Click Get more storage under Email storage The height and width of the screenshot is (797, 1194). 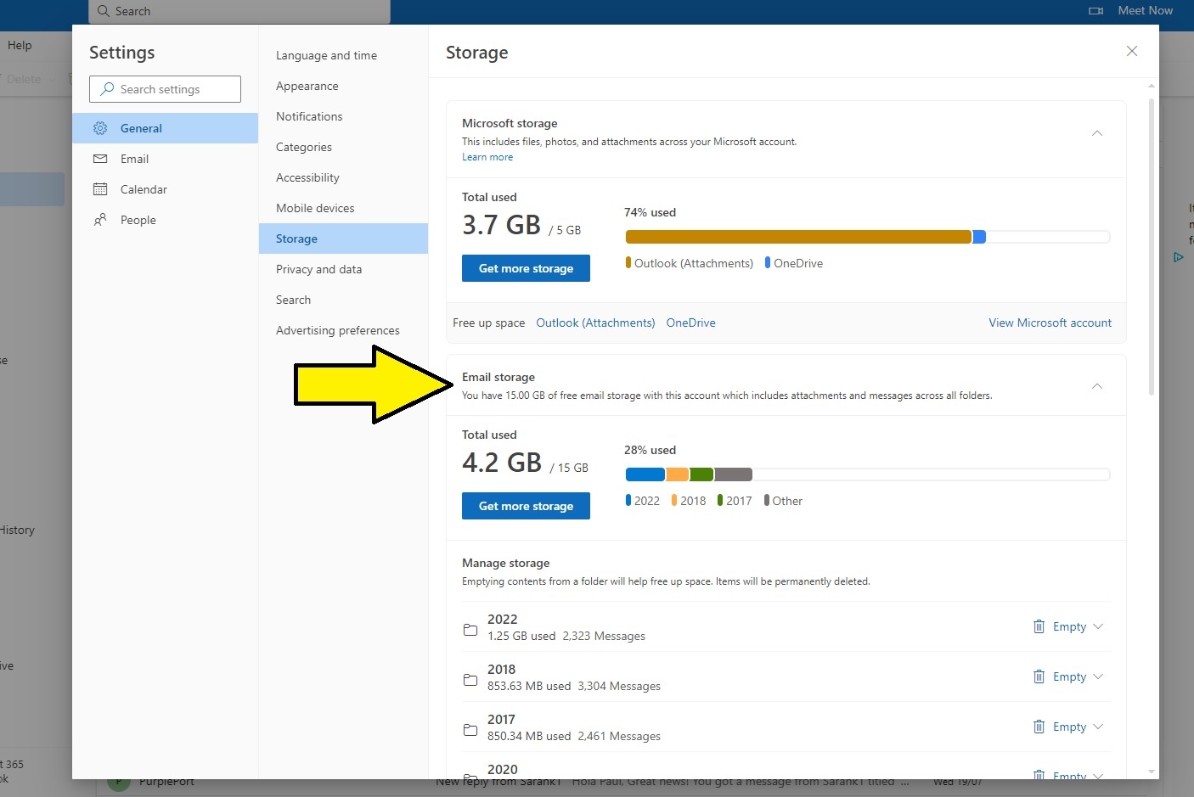click(x=526, y=506)
